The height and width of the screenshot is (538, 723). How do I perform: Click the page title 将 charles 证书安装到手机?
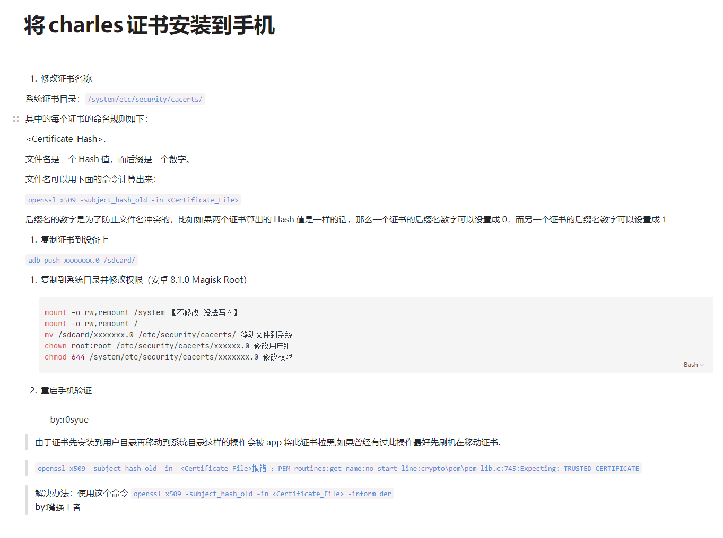(x=150, y=25)
